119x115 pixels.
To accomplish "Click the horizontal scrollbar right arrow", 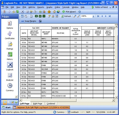I will pos(113,100).
